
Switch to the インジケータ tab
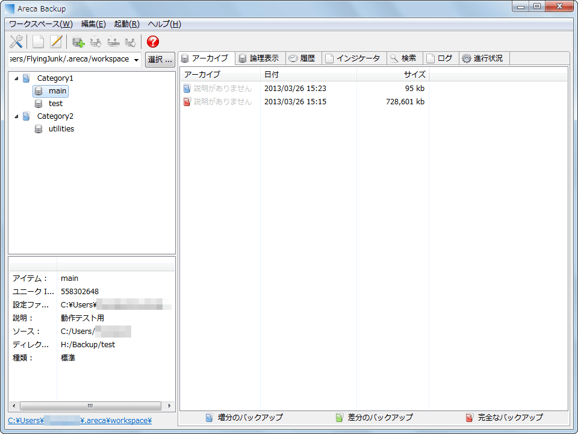(354, 58)
